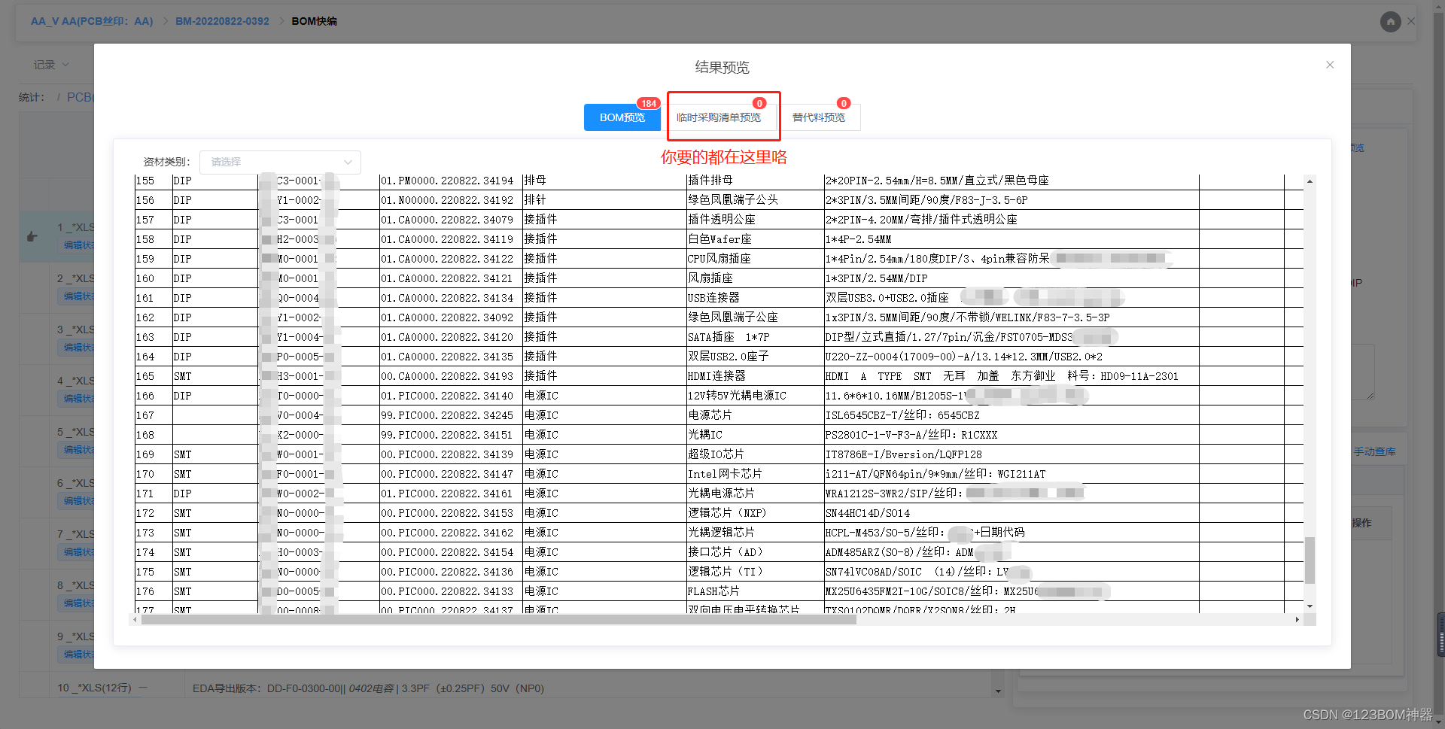Image resolution: width=1445 pixels, height=729 pixels.
Task: Select cell 00.PIC000.220822.34133
Action: (451, 591)
